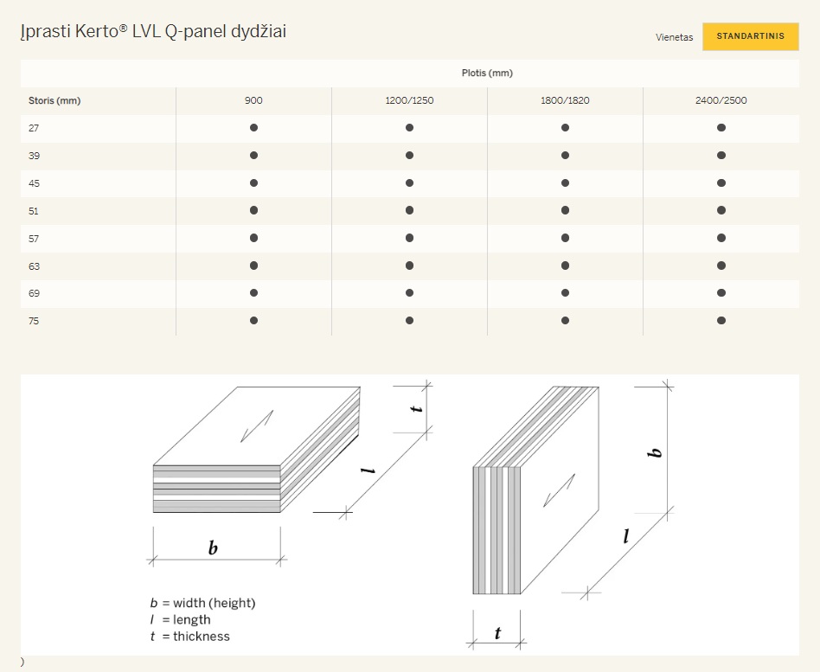Screen dimensions: 820x672
Task: Click the dot for thickness 69, width 1800/1820
Action: [565, 293]
